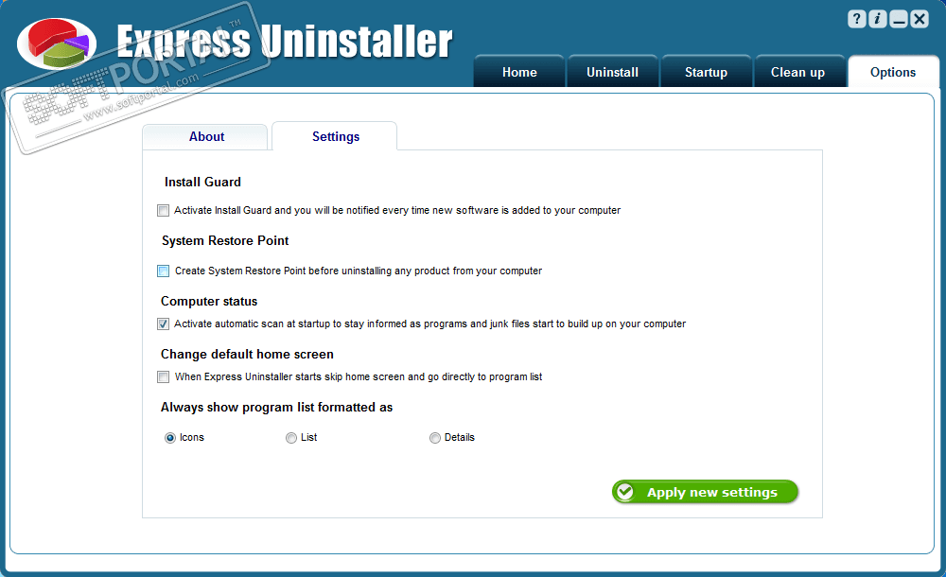Switch to the Uninstall tab

612,72
